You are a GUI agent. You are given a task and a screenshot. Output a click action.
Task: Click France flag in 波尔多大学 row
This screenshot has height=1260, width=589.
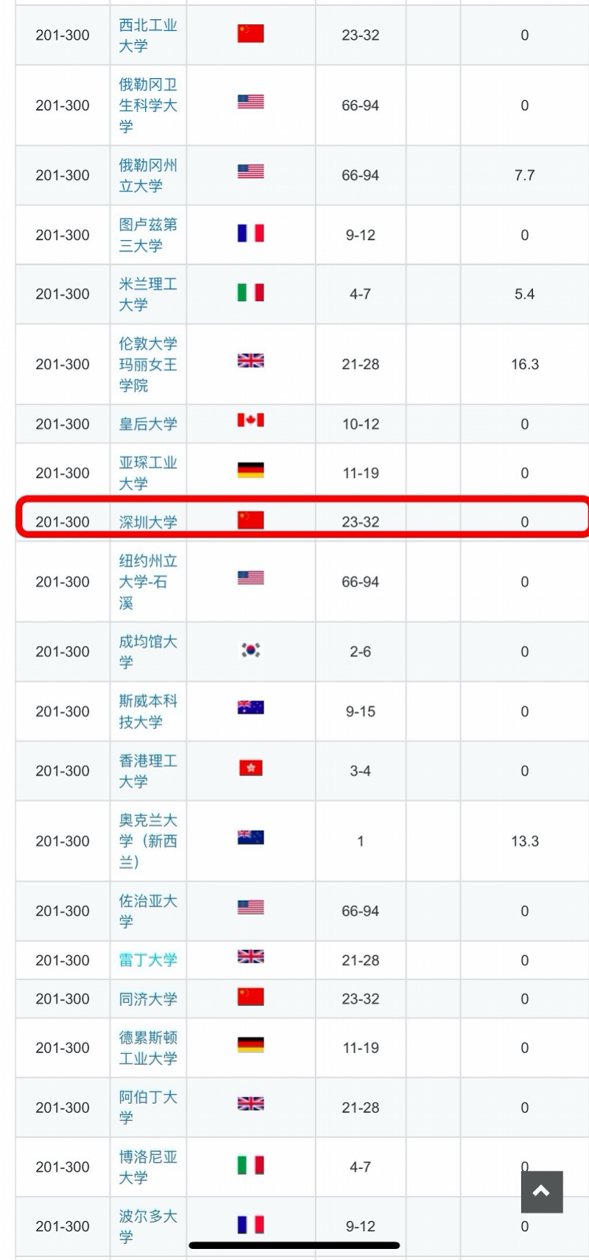click(250, 1225)
